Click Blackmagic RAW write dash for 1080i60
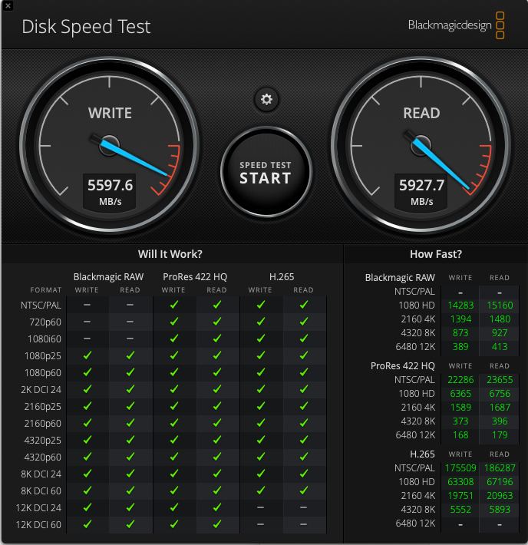The image size is (528, 545). [87, 339]
